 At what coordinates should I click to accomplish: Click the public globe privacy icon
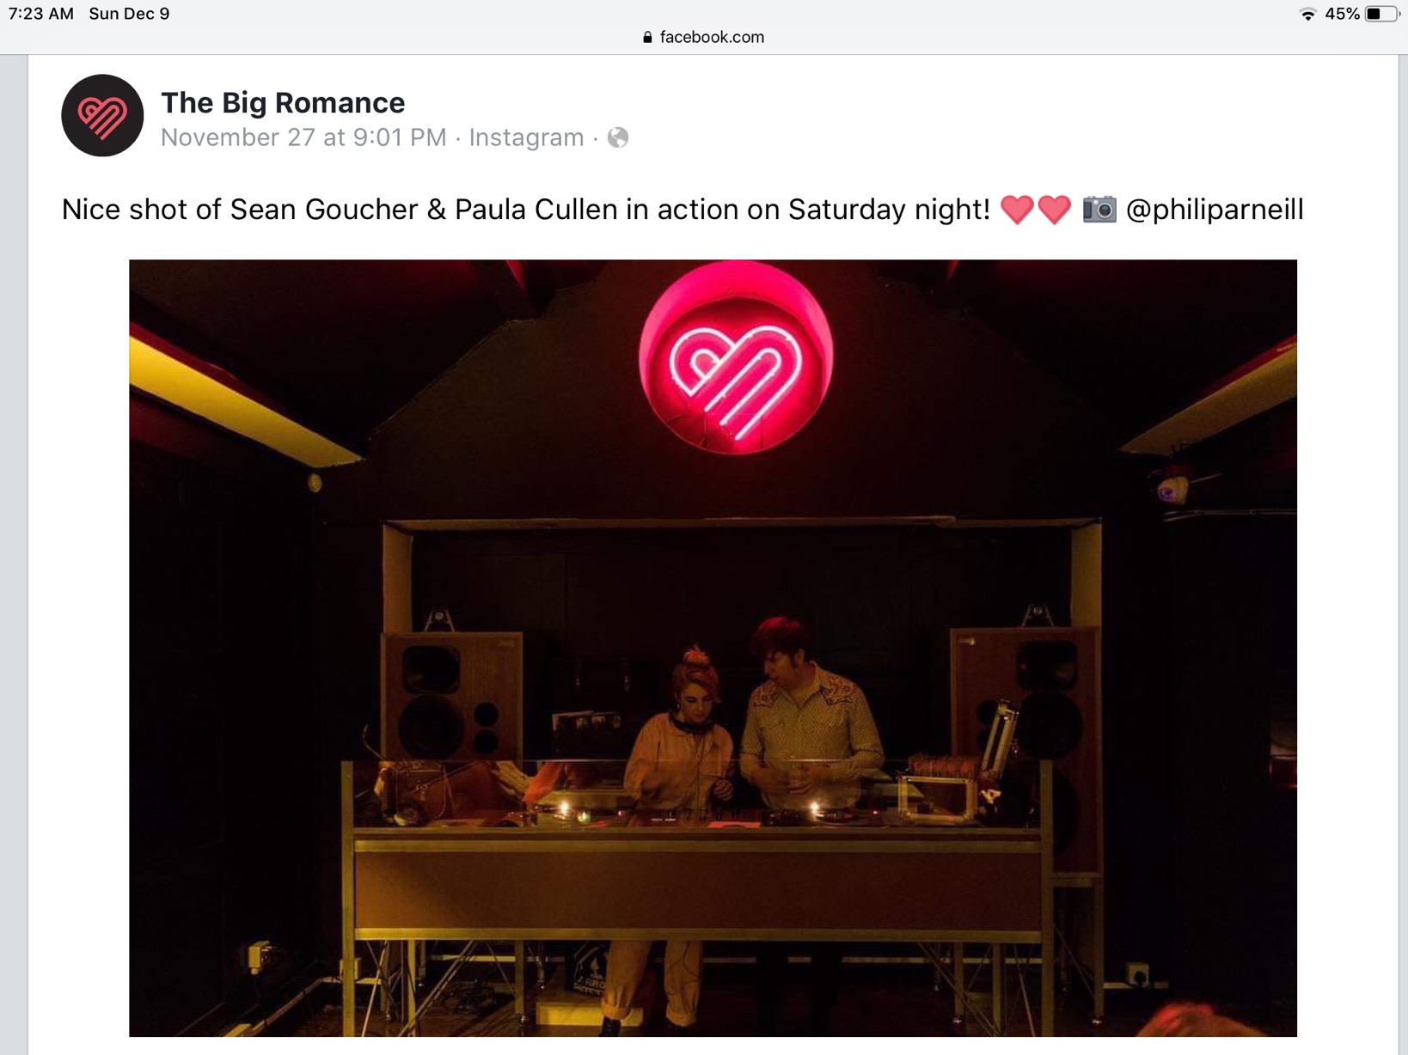(618, 137)
